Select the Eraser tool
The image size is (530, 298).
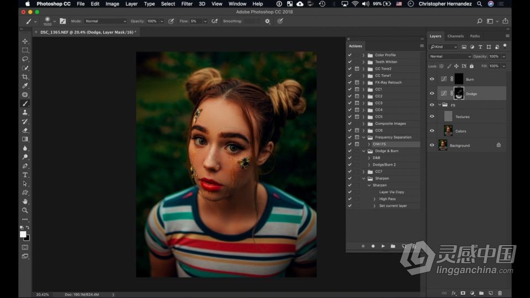coord(25,130)
